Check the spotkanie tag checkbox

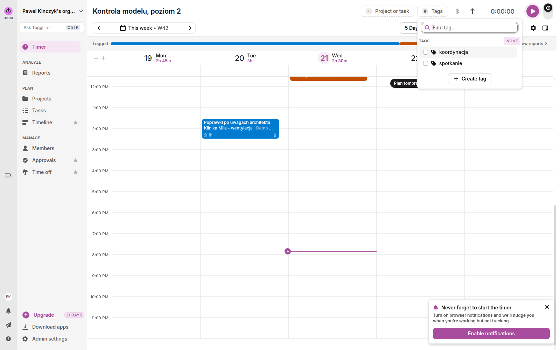426,63
